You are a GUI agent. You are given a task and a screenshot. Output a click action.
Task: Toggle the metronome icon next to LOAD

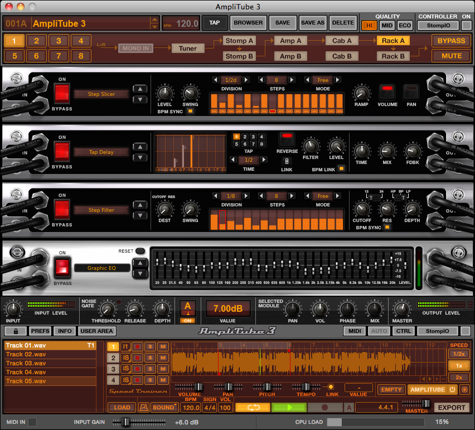click(144, 407)
